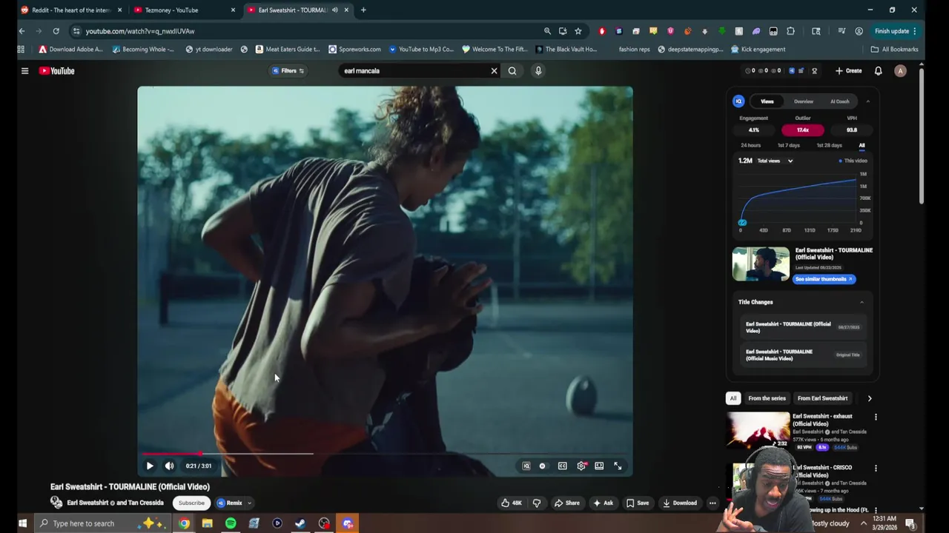Seek along the video progress bar
Image resolution: width=949 pixels, height=533 pixels.
(x=385, y=454)
